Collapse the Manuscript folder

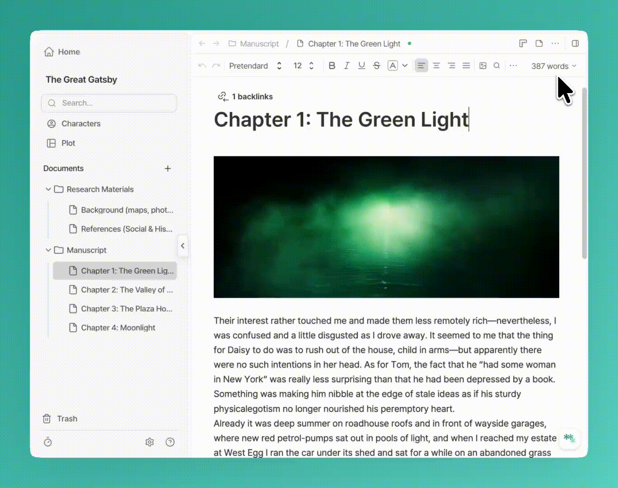coord(48,250)
